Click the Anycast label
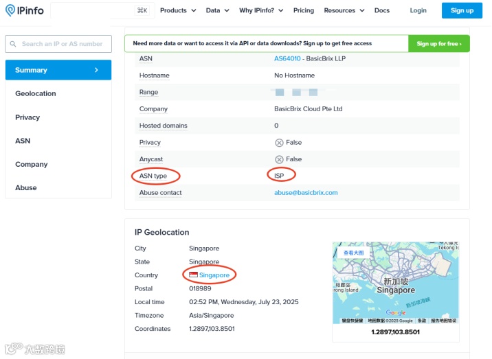492x359 pixels. point(151,159)
